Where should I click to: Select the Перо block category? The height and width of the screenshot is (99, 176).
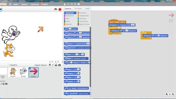(x=68, y=21)
